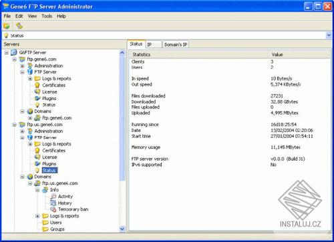Expand Administration under ftp.gene6.com

(x=22, y=66)
